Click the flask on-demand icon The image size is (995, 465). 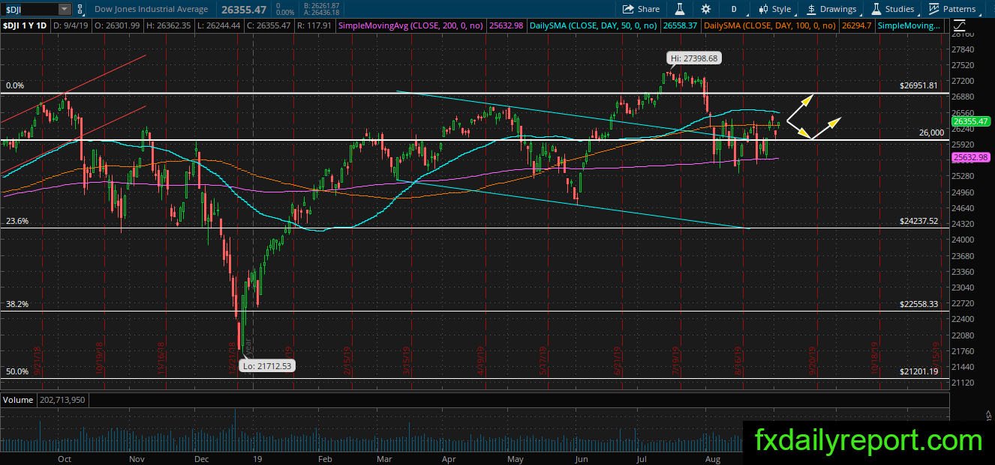(680, 9)
